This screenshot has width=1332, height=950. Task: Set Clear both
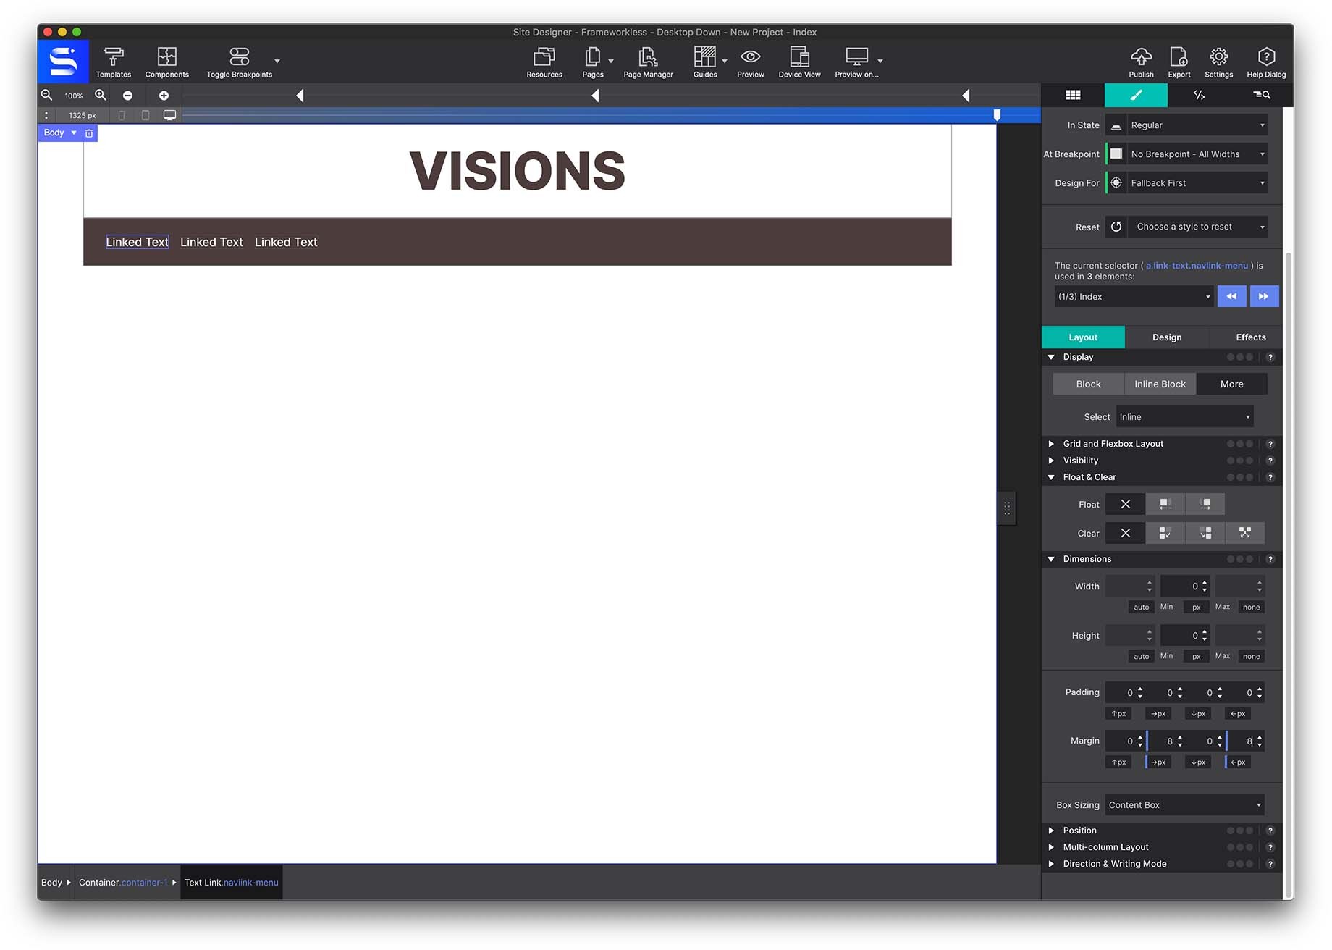tap(1244, 533)
